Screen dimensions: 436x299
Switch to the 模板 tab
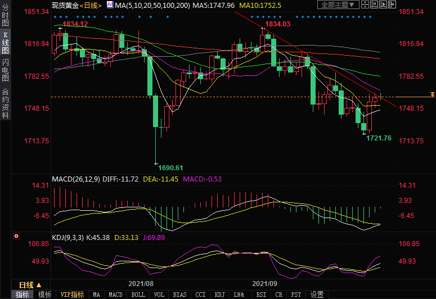point(45,295)
